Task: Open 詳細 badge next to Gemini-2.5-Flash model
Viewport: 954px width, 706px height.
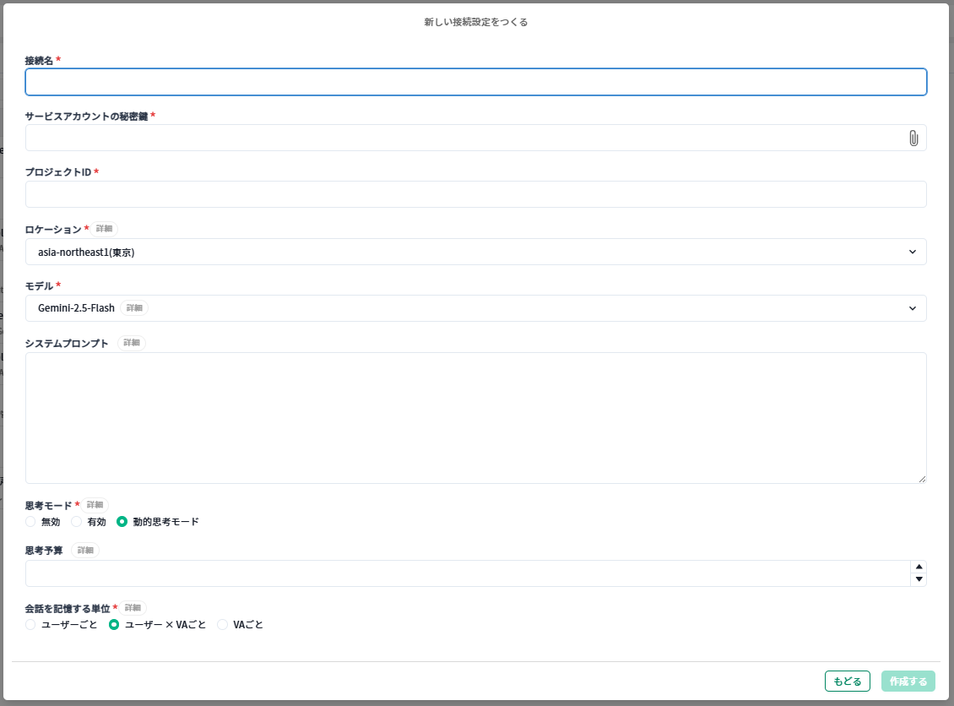Action: point(134,308)
